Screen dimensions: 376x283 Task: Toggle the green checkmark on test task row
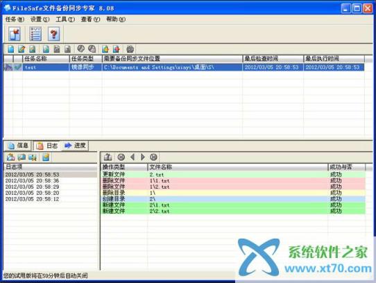[17, 67]
